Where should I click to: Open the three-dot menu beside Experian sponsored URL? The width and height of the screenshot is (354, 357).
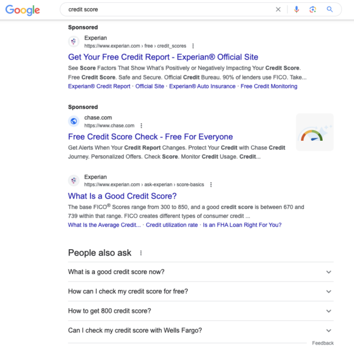[193, 46]
